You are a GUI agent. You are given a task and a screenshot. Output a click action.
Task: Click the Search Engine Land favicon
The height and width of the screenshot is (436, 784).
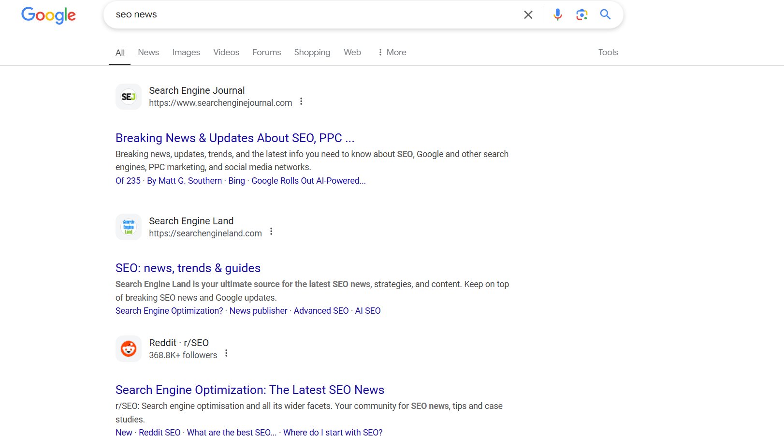pyautogui.click(x=128, y=227)
